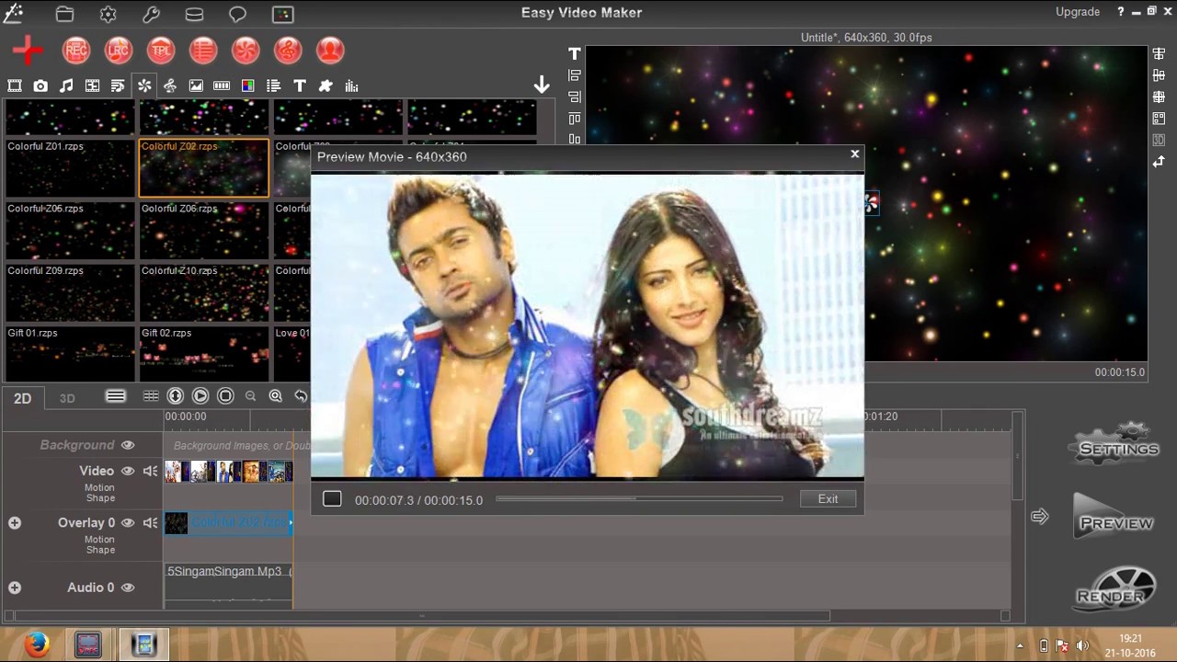Viewport: 1177px width, 662px height.
Task: Show hidden tray icons arrow
Action: (x=1020, y=645)
